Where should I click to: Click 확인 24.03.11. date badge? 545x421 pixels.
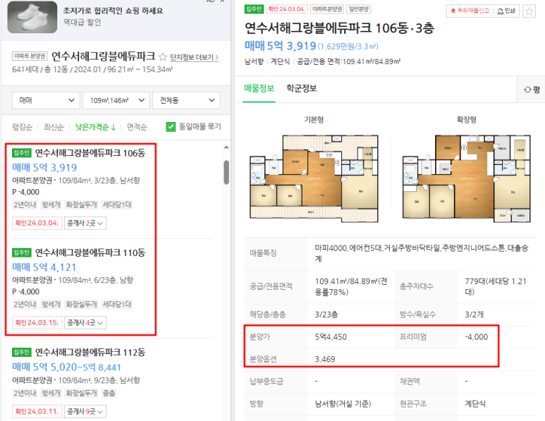click(37, 411)
